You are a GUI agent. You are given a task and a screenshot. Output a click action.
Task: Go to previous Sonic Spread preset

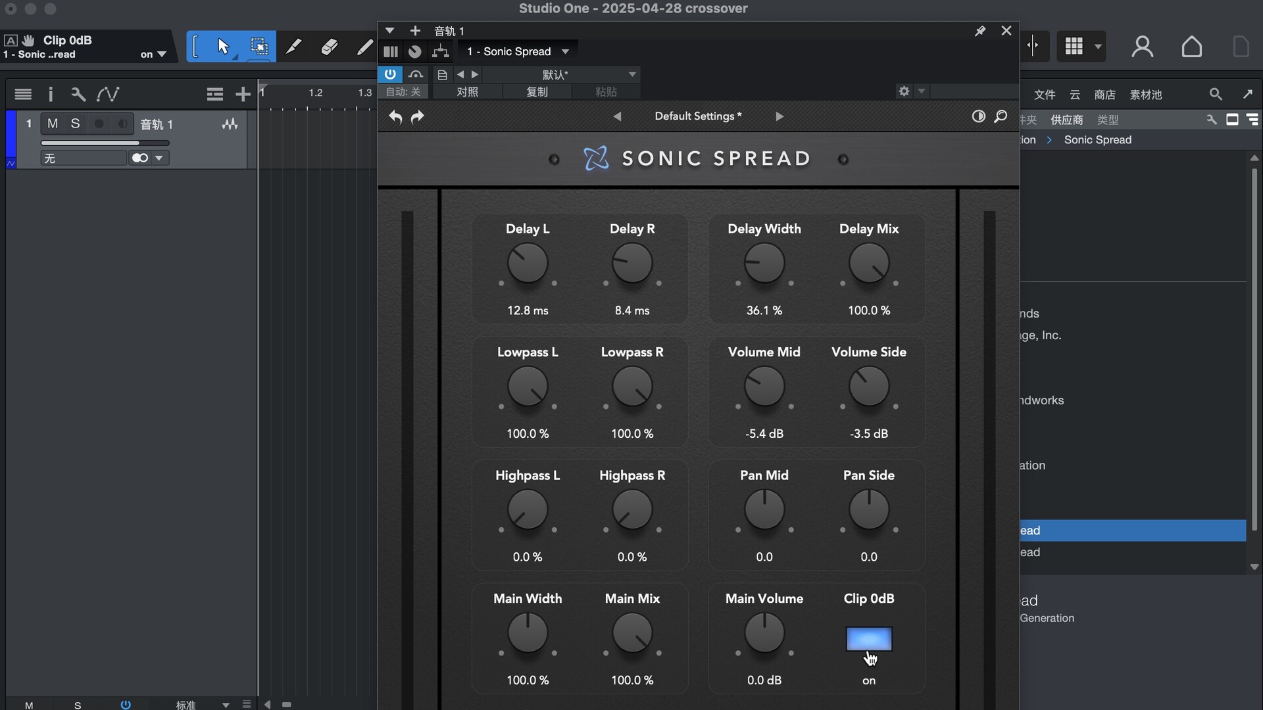tap(617, 116)
